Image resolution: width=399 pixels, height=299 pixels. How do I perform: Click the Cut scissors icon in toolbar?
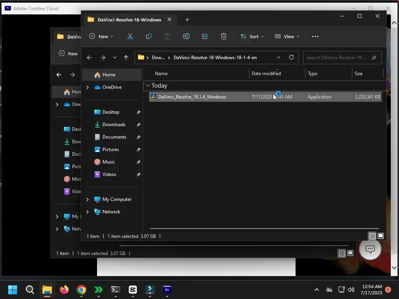pyautogui.click(x=130, y=36)
